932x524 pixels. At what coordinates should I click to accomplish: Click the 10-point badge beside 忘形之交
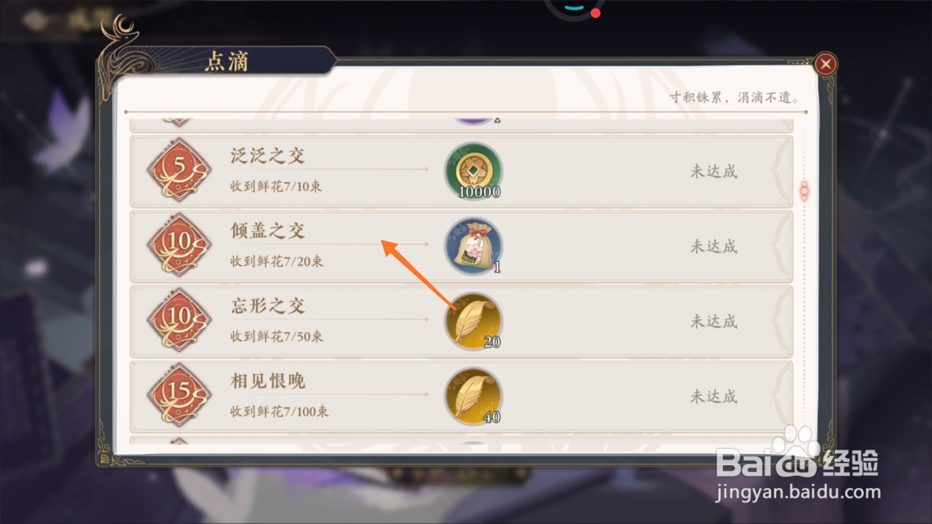click(x=179, y=320)
